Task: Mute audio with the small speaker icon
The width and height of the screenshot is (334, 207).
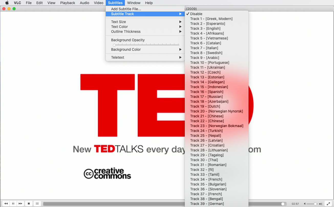Action: tap(305, 204)
